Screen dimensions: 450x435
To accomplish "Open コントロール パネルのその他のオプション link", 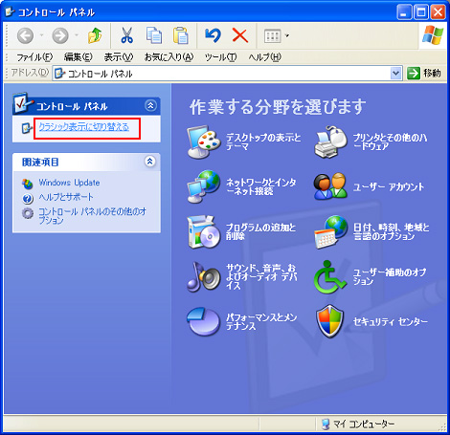I will click(92, 216).
